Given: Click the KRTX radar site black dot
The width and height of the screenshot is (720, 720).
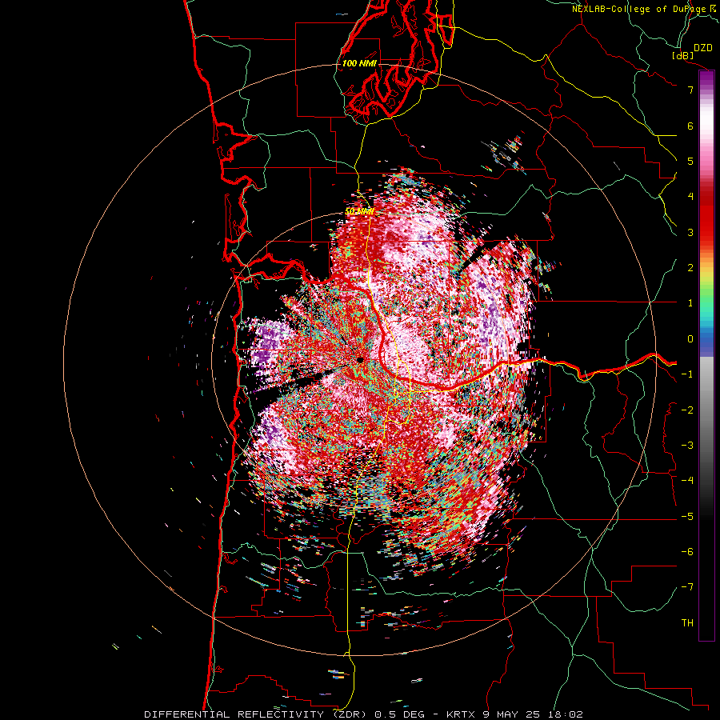Looking at the screenshot, I should [360, 360].
